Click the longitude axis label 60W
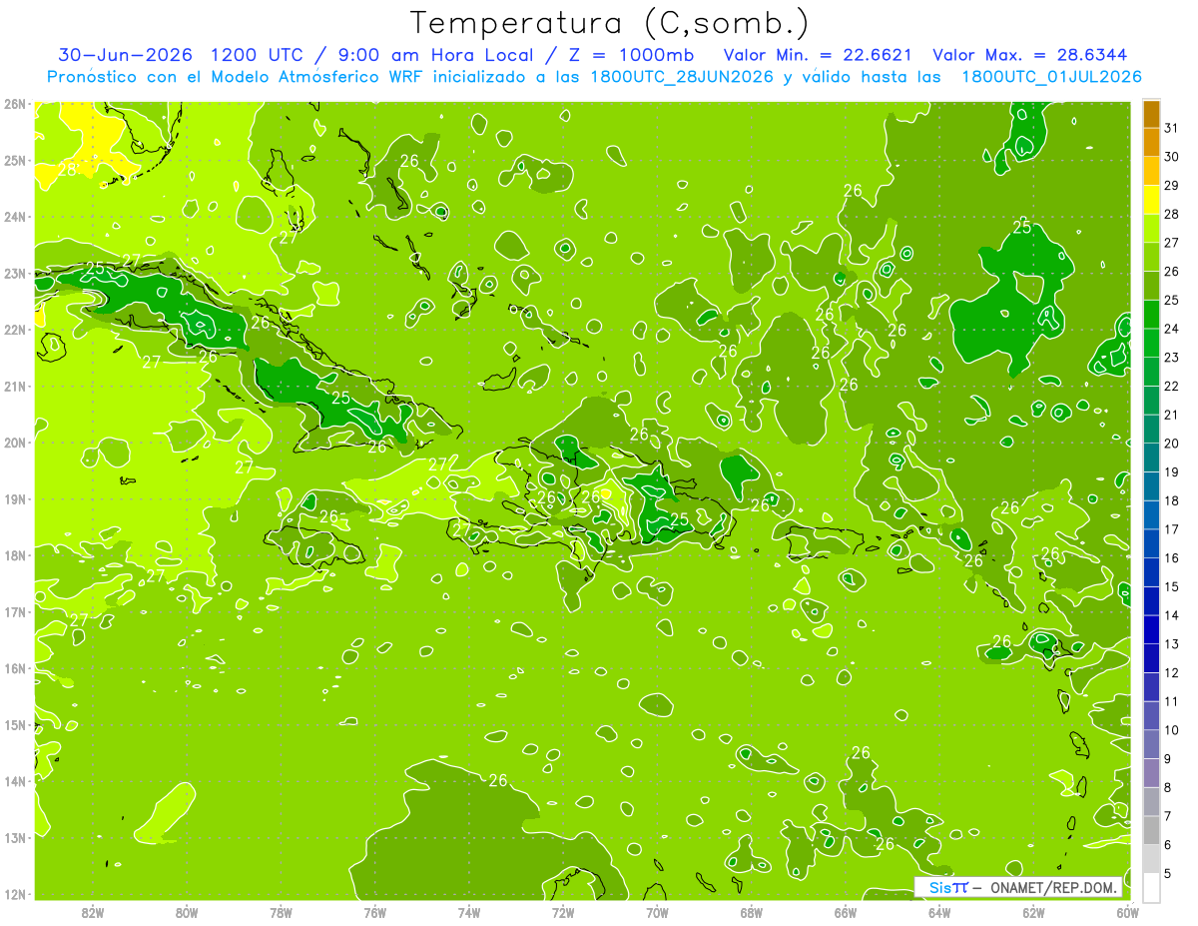This screenshot has width=1198, height=926. [1127, 912]
